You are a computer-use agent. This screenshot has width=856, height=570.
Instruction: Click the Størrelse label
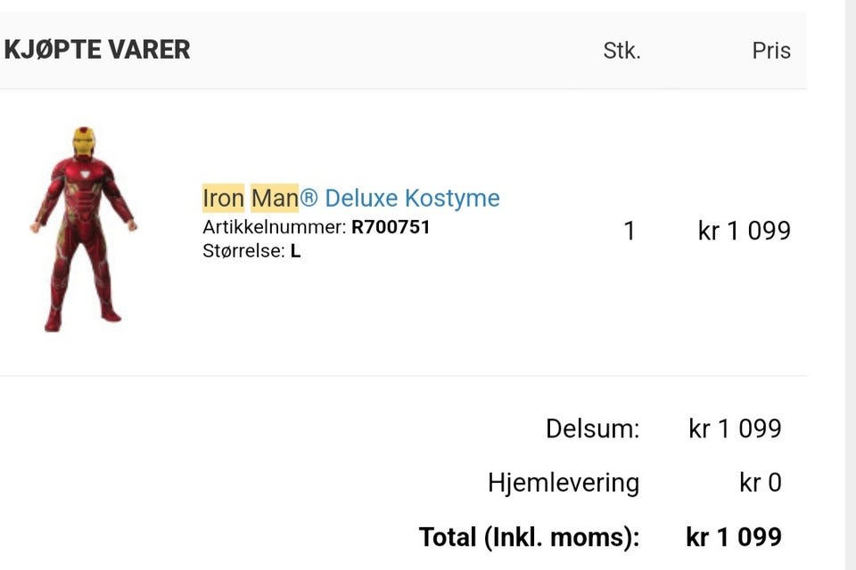point(243,251)
